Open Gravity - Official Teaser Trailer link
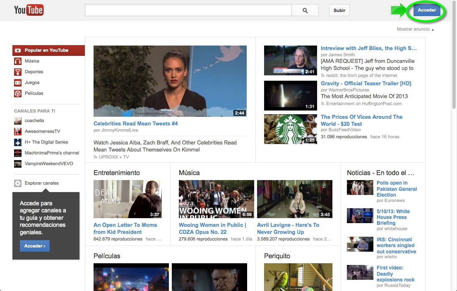Screen dimensions: 457x291 [366, 84]
